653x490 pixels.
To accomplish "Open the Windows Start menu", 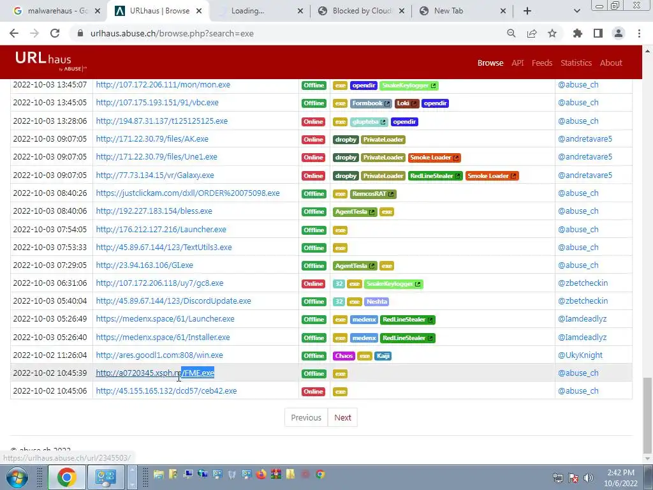I will pyautogui.click(x=17, y=477).
